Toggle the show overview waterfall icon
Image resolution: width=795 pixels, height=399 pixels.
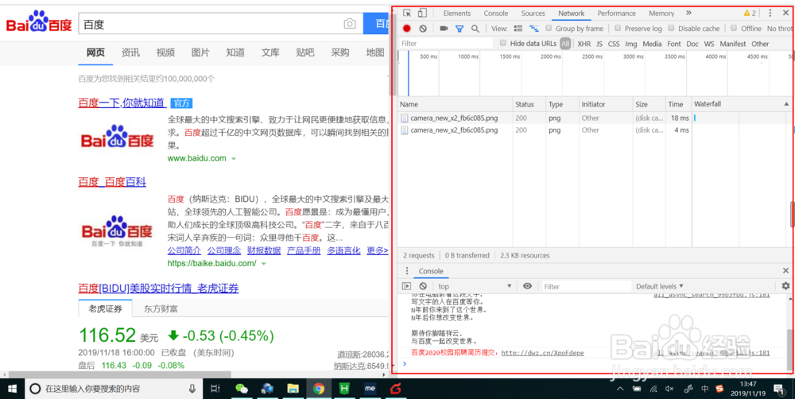click(534, 29)
